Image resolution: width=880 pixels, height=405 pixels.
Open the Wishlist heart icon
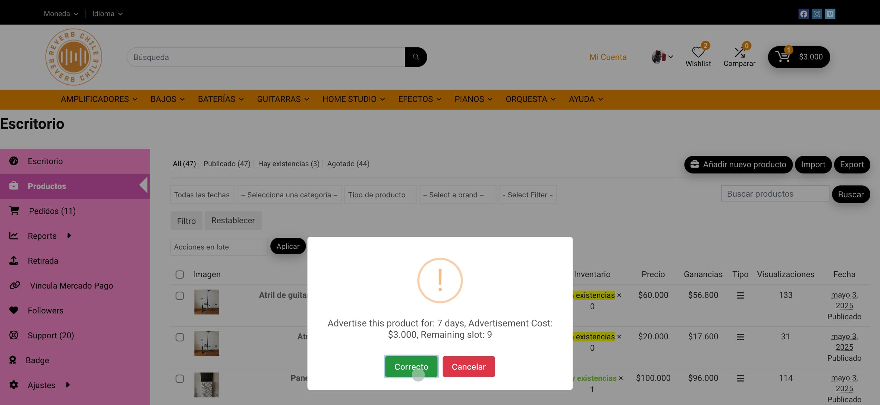tap(698, 53)
